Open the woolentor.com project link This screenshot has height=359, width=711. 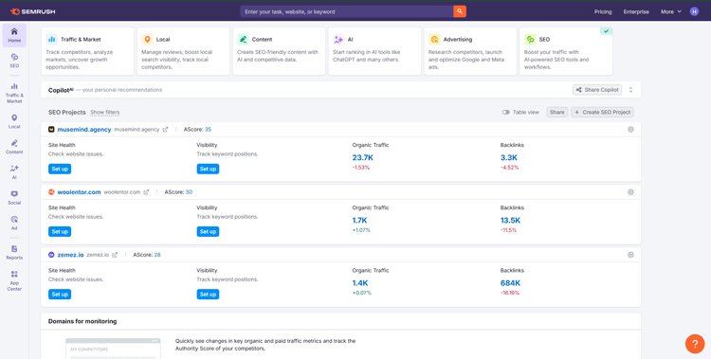[x=79, y=191]
